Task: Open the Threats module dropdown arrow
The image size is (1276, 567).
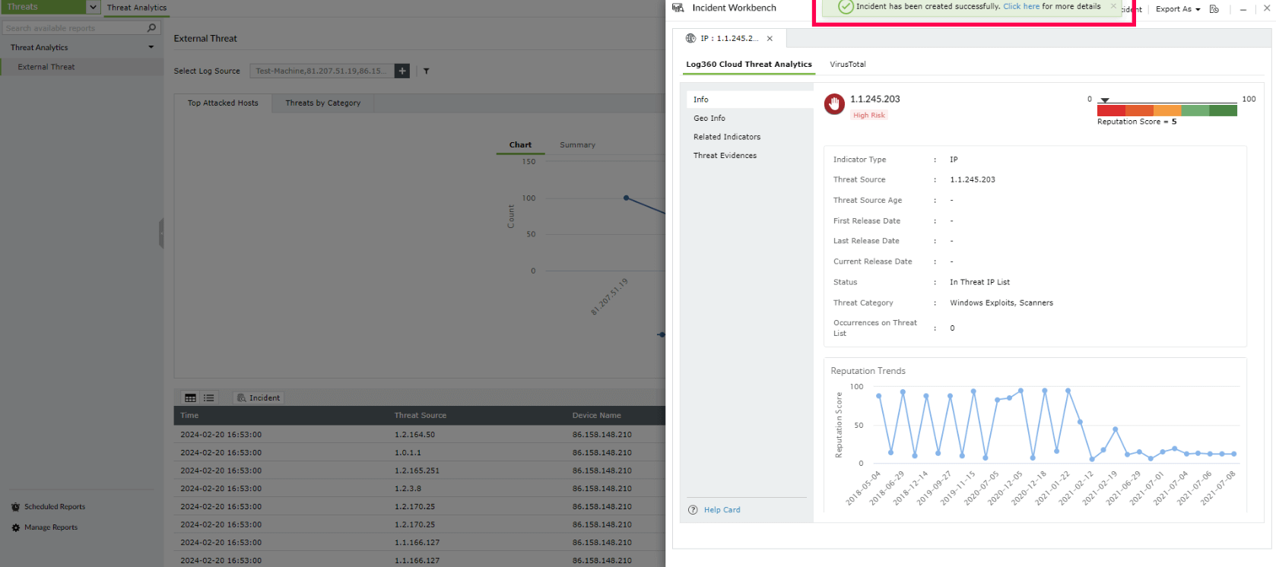Action: click(x=93, y=7)
